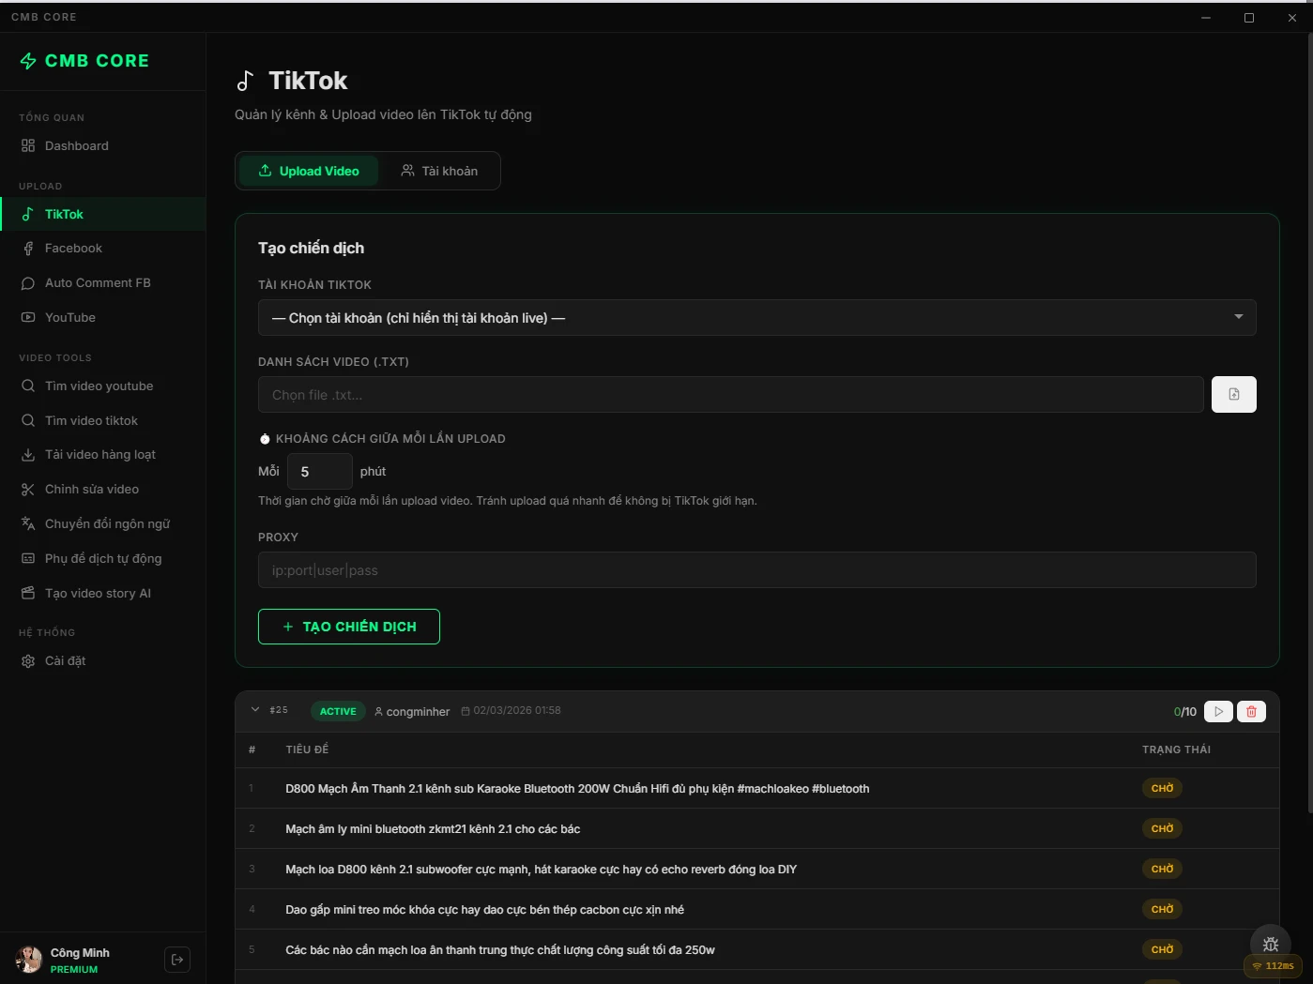Open Chỉnh sửa video tool
Viewport: 1313px width, 984px height.
tap(92, 490)
